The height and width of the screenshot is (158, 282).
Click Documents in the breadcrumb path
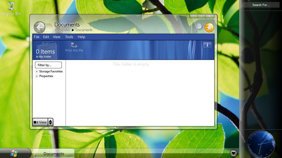tap(84, 30)
